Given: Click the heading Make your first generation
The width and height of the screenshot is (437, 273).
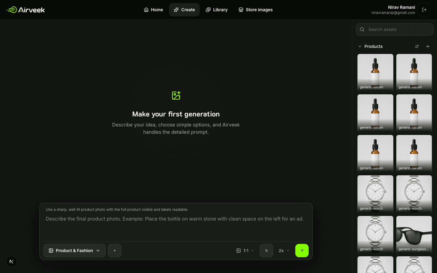Looking at the screenshot, I should click(176, 114).
